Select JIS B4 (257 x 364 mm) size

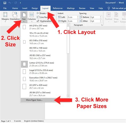pos(44,94)
